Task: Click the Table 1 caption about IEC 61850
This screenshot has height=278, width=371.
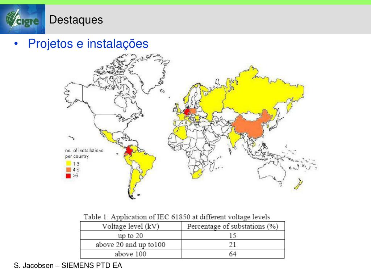Action: pos(177,217)
